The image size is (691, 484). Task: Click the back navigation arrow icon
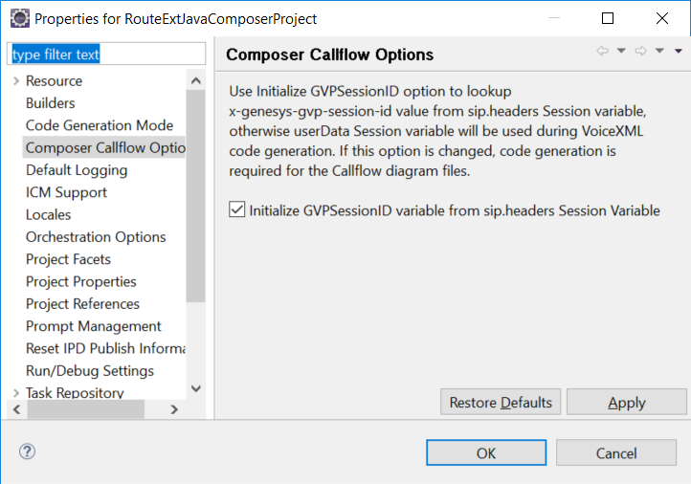[603, 52]
